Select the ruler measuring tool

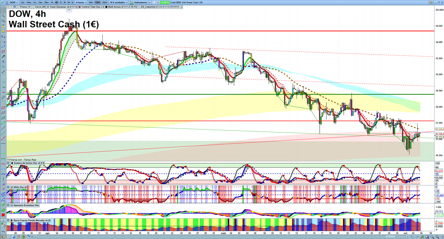click(x=3, y=98)
